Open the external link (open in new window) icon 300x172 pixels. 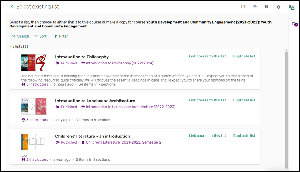click(243, 6)
